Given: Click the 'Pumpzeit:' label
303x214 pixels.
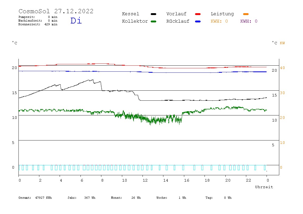Looking at the screenshot, I should coord(27,17).
